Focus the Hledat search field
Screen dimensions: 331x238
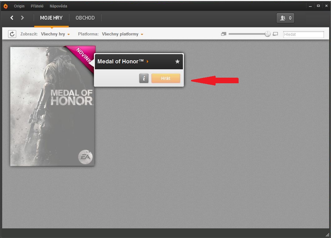[x=303, y=34]
